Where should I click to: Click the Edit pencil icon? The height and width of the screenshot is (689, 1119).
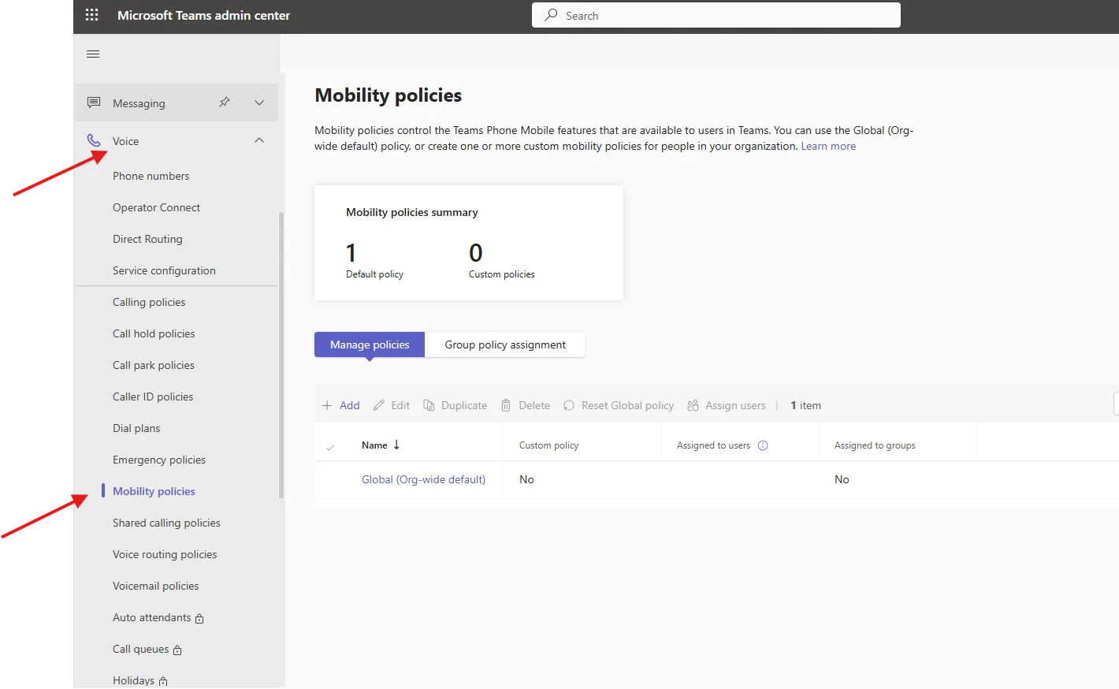coord(379,404)
